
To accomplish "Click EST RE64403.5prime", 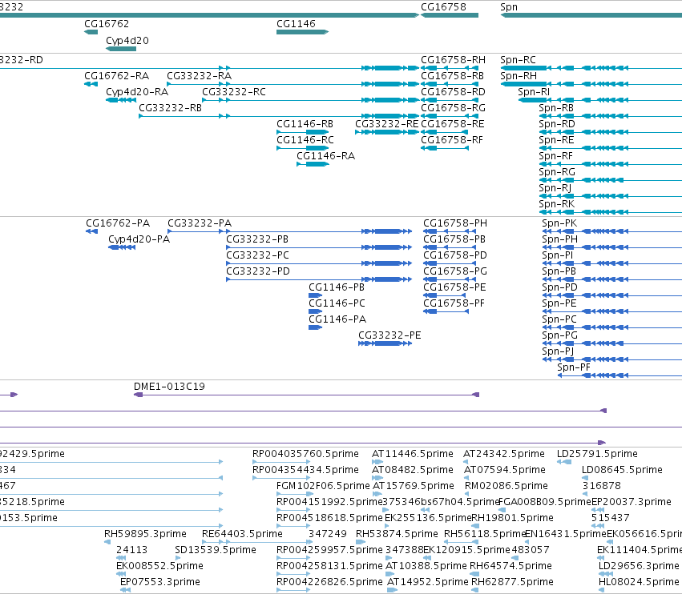I will pos(242,534).
